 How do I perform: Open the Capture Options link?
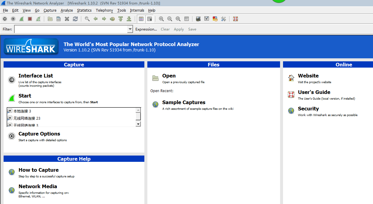coord(39,134)
